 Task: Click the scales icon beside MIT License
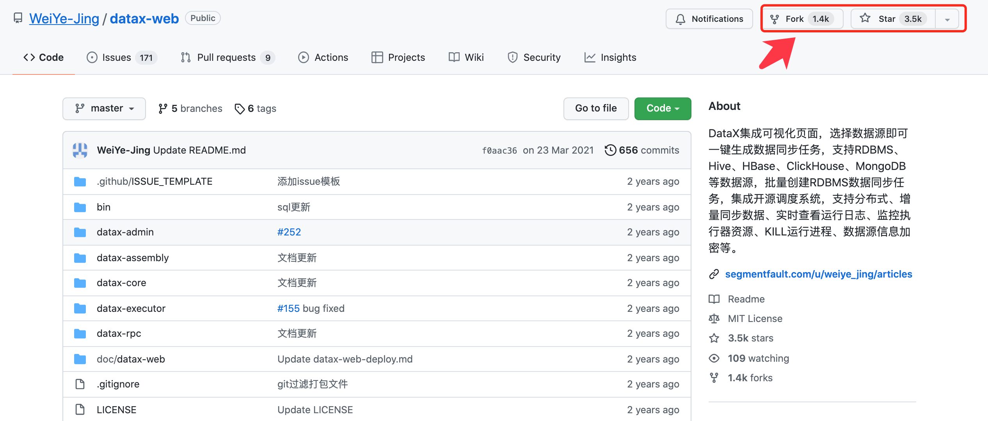click(714, 318)
